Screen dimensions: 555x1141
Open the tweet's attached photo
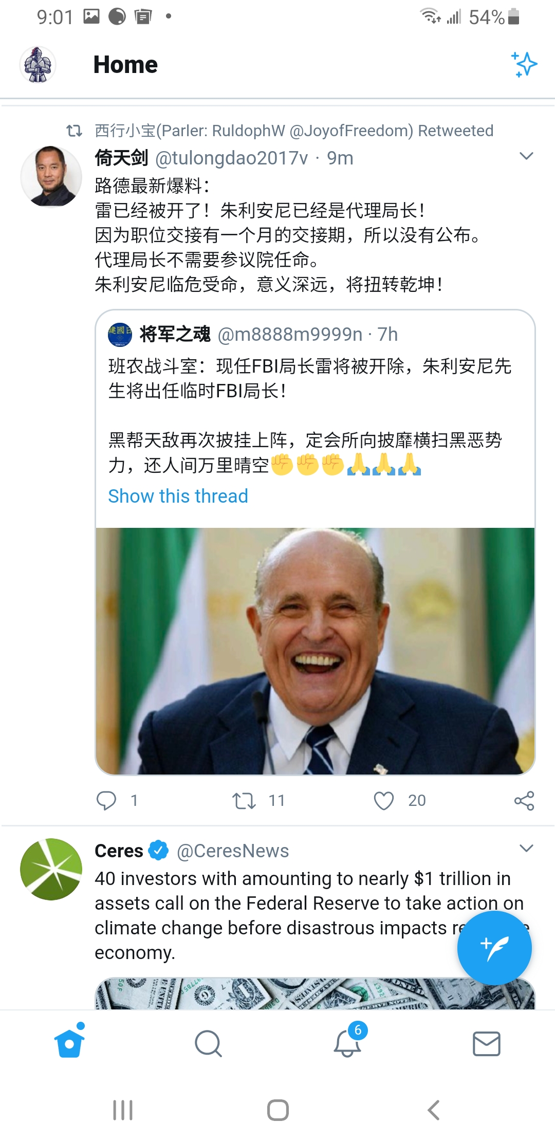315,650
